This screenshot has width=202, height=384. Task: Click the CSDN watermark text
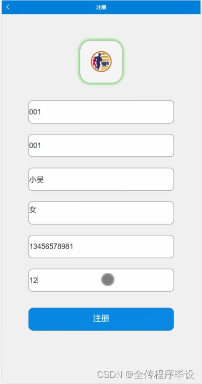(110, 374)
